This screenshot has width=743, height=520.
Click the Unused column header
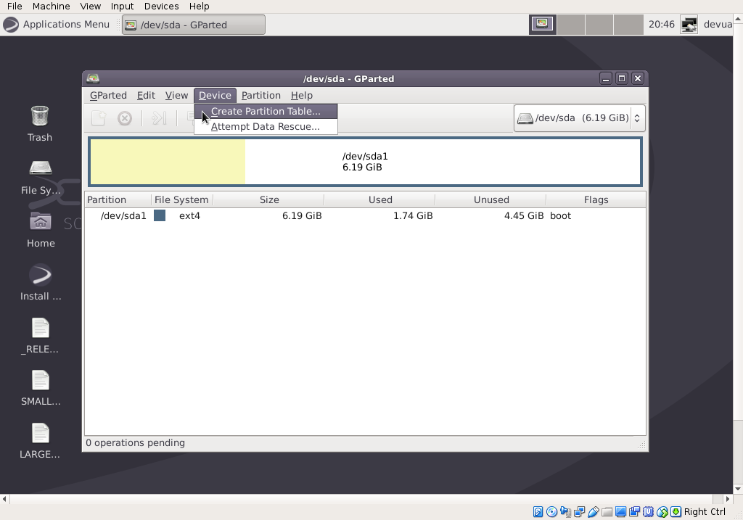[x=491, y=200]
